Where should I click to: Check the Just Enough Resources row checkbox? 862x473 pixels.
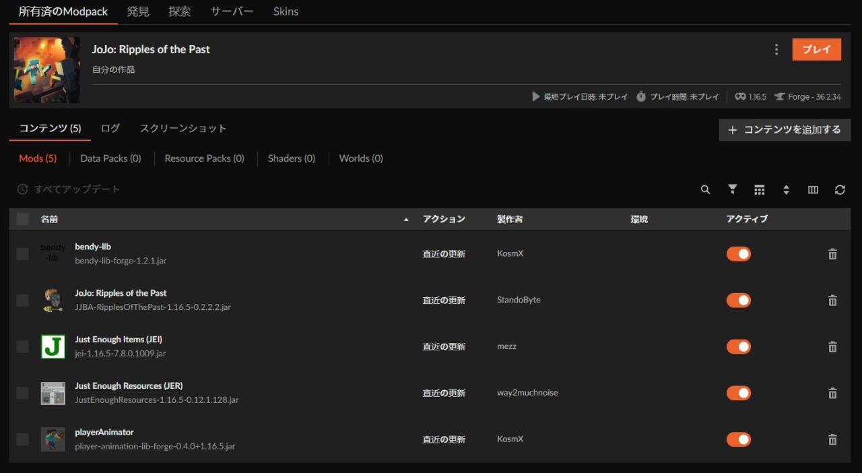(x=23, y=393)
